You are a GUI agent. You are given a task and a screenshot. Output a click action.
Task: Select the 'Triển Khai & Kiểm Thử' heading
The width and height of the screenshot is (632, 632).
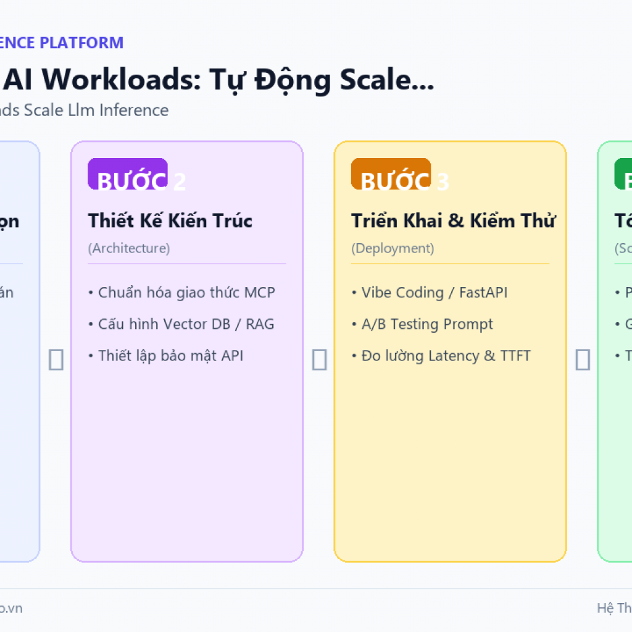pos(454,221)
